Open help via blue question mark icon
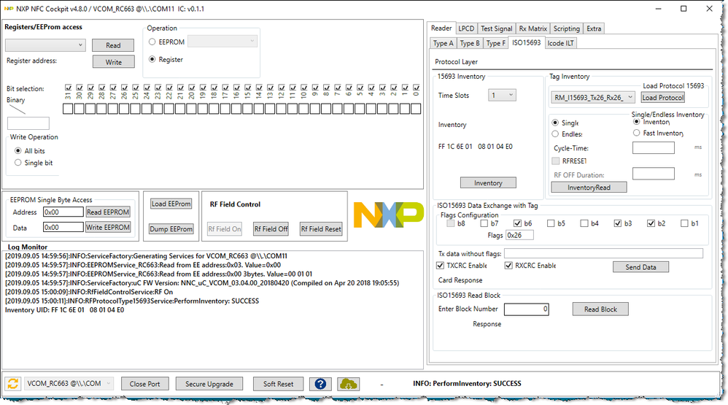The image size is (728, 405). tap(320, 384)
